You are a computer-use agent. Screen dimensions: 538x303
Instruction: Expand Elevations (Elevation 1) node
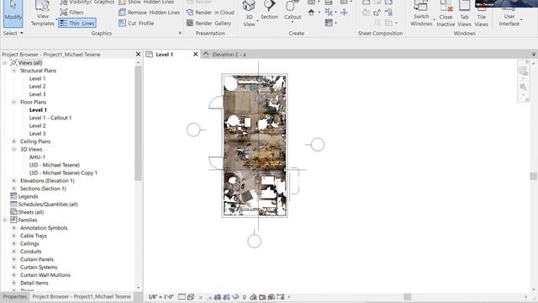point(13,181)
